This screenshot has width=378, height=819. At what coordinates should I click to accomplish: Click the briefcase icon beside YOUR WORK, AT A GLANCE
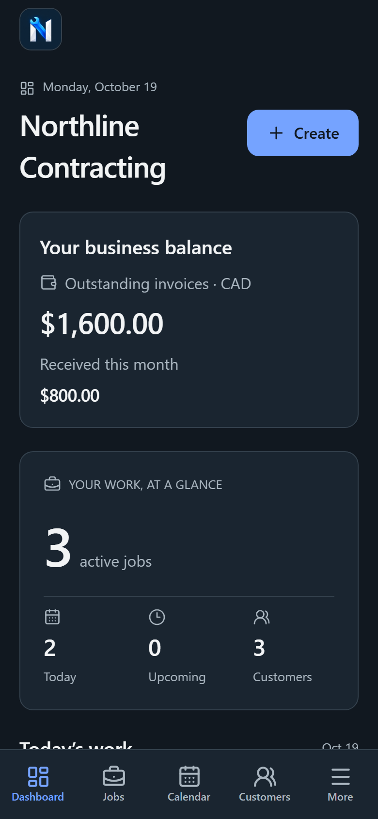tap(52, 484)
